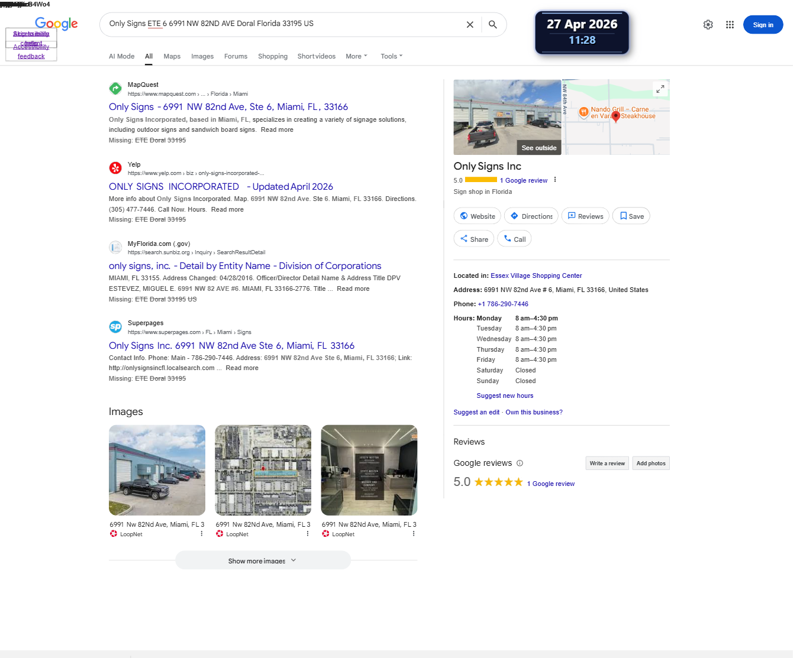Focus the search query input field
The width and height of the screenshot is (800, 658).
pyautogui.click(x=284, y=24)
